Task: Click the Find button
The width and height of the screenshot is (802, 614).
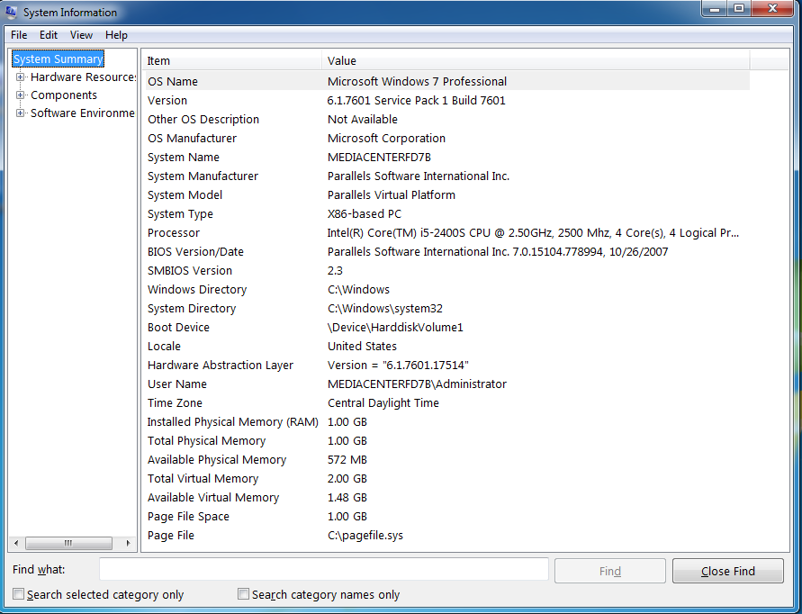Action: coord(609,570)
